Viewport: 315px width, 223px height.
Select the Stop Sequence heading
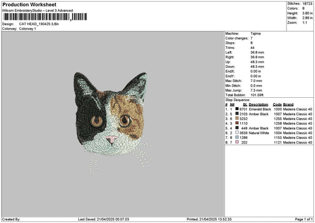coord(238,100)
